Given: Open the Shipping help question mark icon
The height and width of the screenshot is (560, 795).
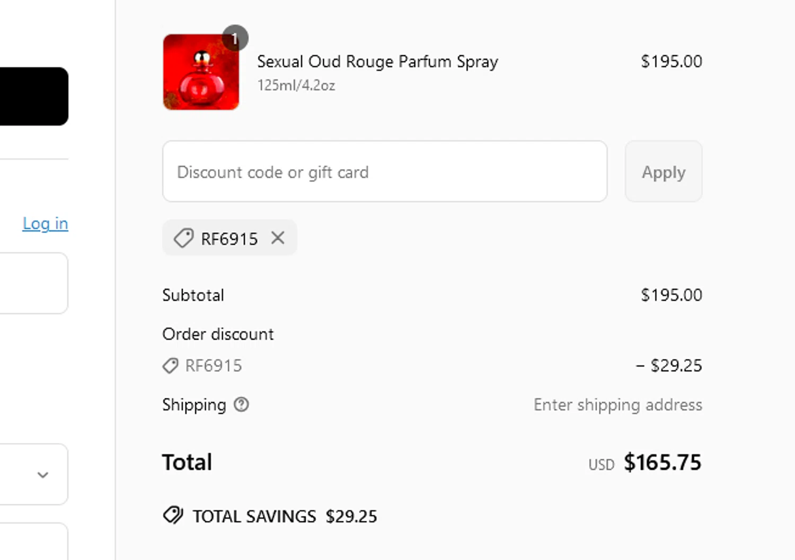Looking at the screenshot, I should tap(241, 405).
